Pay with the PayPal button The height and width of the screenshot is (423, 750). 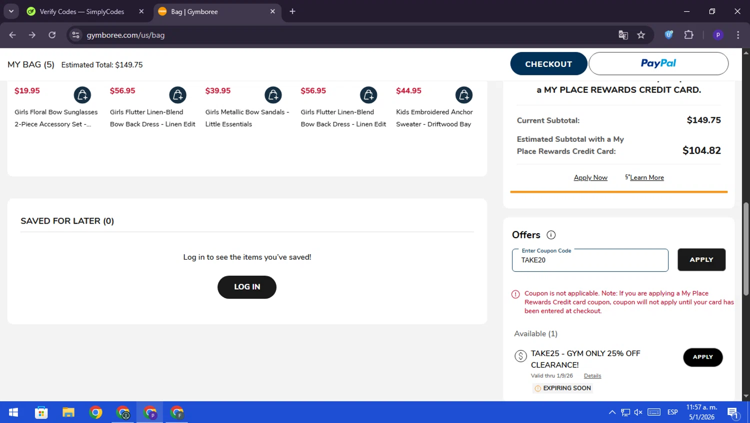coord(658,63)
